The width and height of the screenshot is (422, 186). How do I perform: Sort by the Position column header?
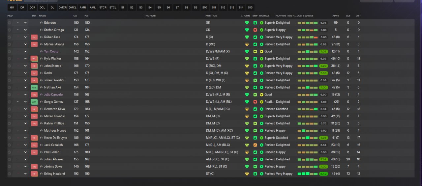(x=211, y=16)
